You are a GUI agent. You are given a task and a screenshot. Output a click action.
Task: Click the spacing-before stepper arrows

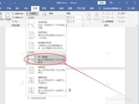(82, 18)
